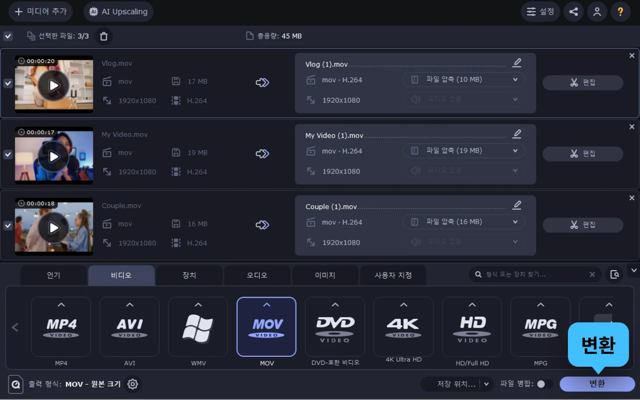640x400 pixels.
Task: Remove Couple.mov with its X icon
Action: click(632, 198)
